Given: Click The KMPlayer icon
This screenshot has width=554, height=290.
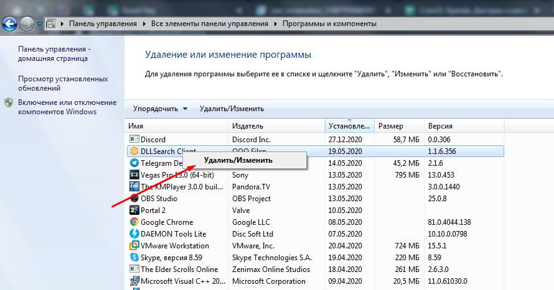Looking at the screenshot, I should (x=134, y=186).
